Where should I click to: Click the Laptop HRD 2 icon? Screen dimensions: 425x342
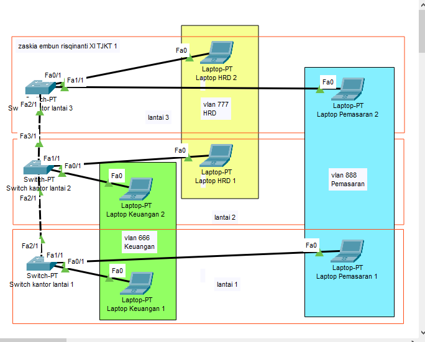(217, 53)
